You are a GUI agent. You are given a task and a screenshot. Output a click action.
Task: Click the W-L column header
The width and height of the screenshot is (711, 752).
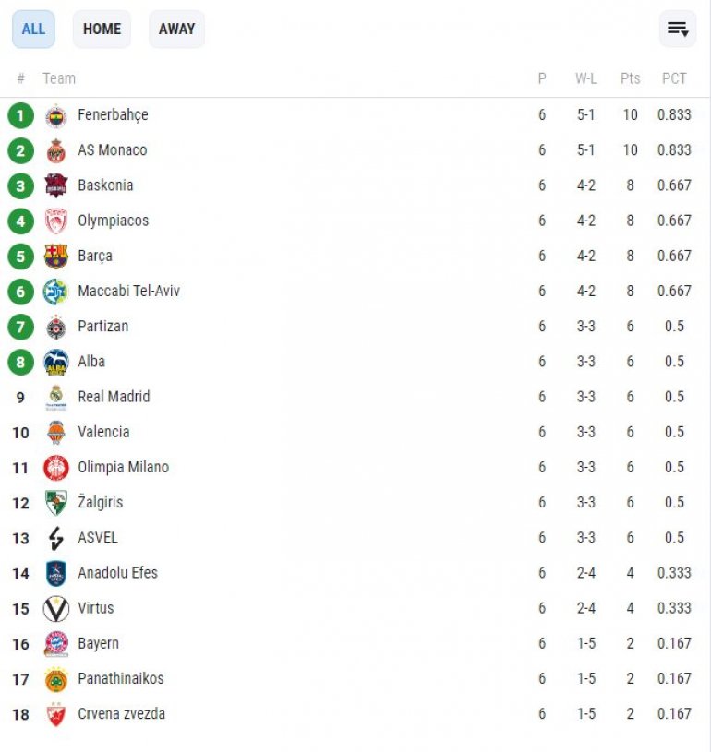pos(585,78)
